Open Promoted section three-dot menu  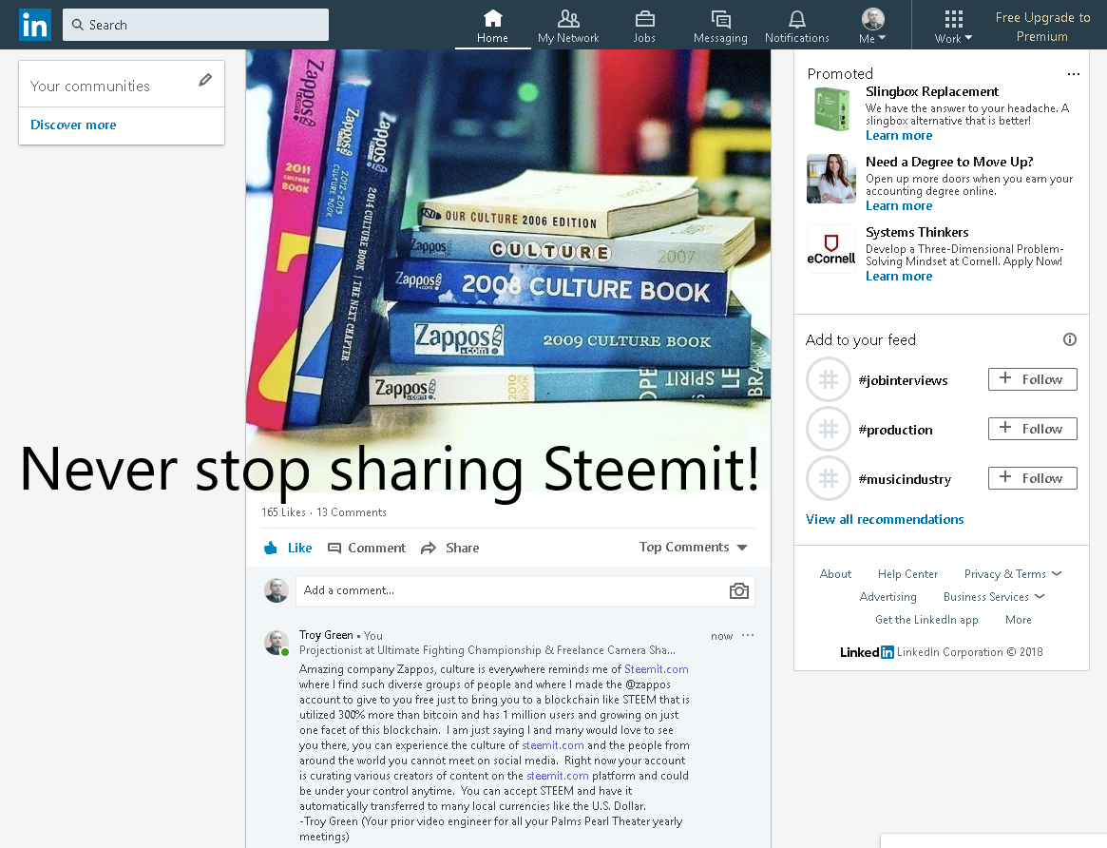point(1073,74)
